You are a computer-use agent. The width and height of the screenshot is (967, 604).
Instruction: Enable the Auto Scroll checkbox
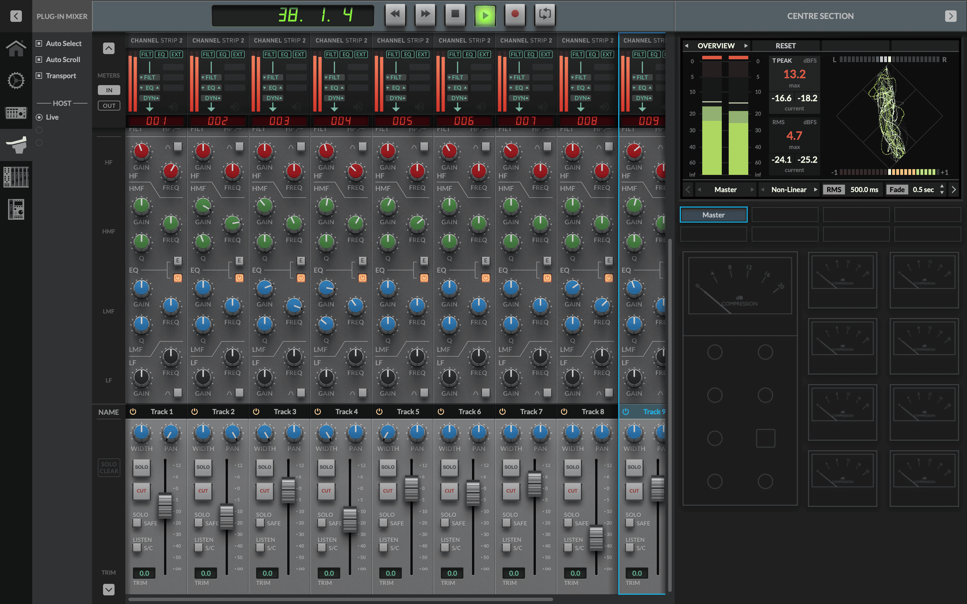(39, 59)
